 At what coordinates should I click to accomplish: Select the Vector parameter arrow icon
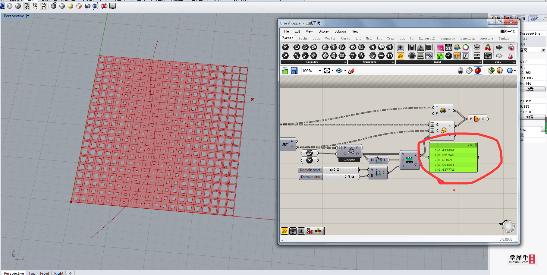click(285, 55)
